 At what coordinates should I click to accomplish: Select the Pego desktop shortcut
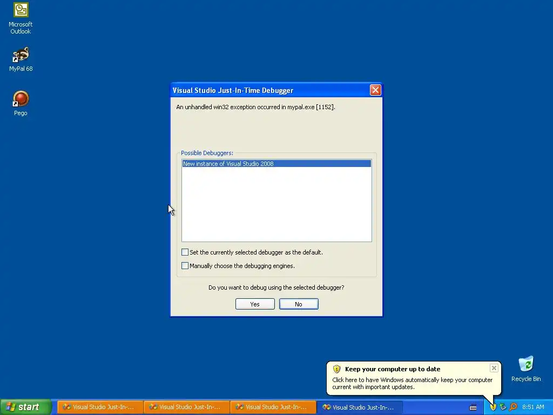(x=21, y=103)
